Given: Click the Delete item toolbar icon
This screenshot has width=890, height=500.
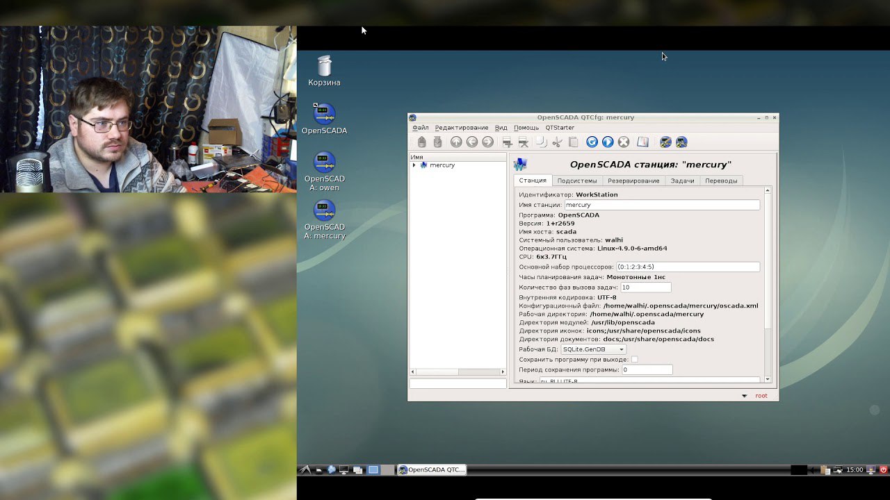Looking at the screenshot, I should (x=523, y=142).
